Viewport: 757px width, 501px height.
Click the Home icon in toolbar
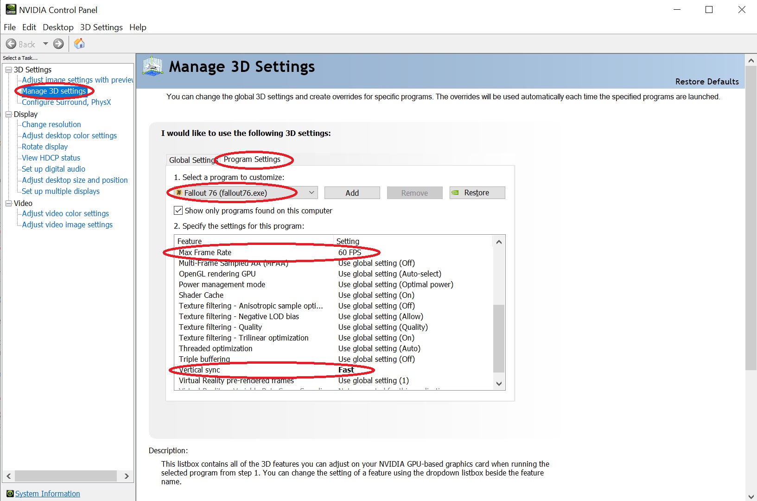click(80, 44)
